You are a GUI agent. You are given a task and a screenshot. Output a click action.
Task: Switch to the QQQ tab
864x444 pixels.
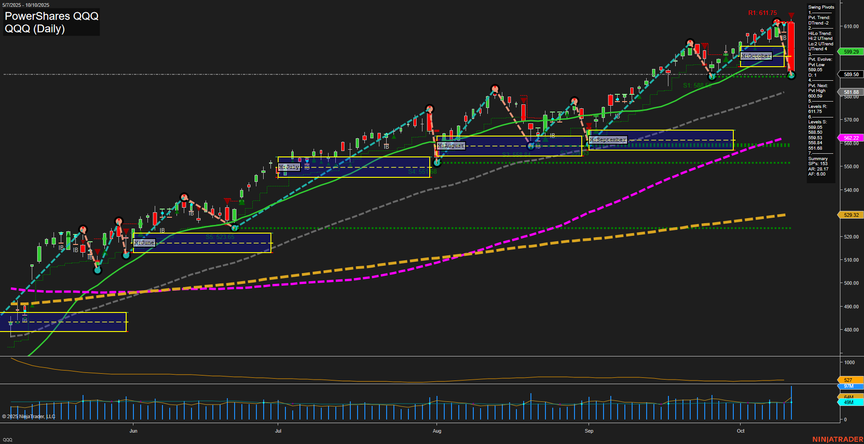tap(8, 439)
